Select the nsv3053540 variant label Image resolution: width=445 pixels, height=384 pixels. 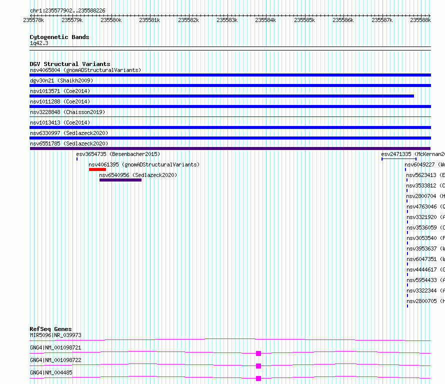click(425, 238)
